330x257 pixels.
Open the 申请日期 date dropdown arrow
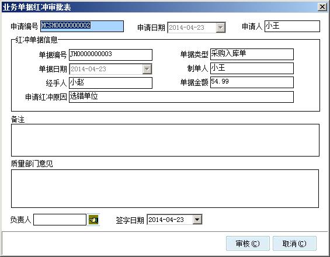pos(221,27)
